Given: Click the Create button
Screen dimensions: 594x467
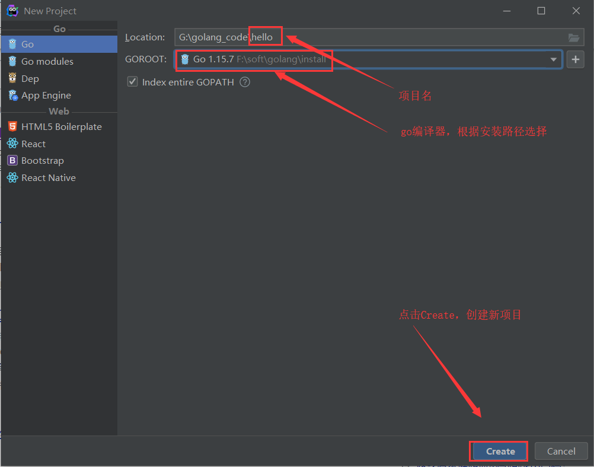Looking at the screenshot, I should [500, 451].
